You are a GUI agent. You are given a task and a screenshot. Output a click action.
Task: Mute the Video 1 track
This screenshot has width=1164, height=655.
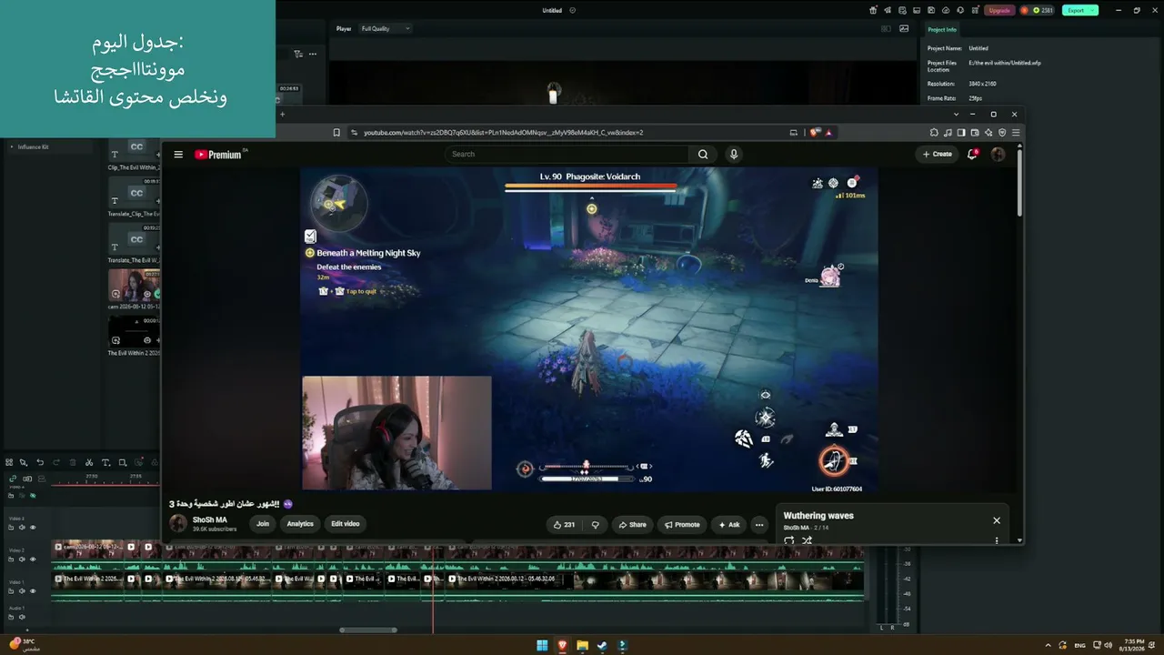22,591
